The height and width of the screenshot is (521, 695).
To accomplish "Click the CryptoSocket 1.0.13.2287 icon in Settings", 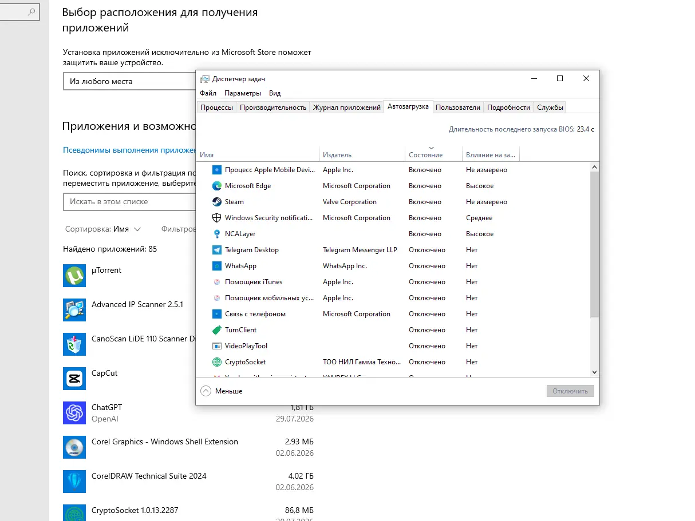I will 74,513.
